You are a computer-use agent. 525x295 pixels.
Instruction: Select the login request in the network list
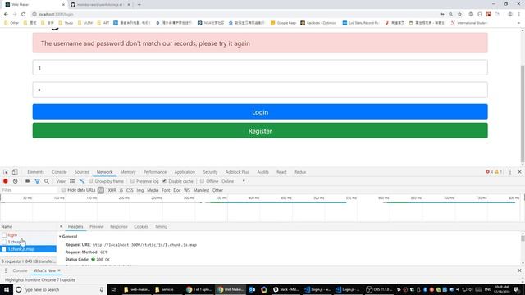pos(28,235)
